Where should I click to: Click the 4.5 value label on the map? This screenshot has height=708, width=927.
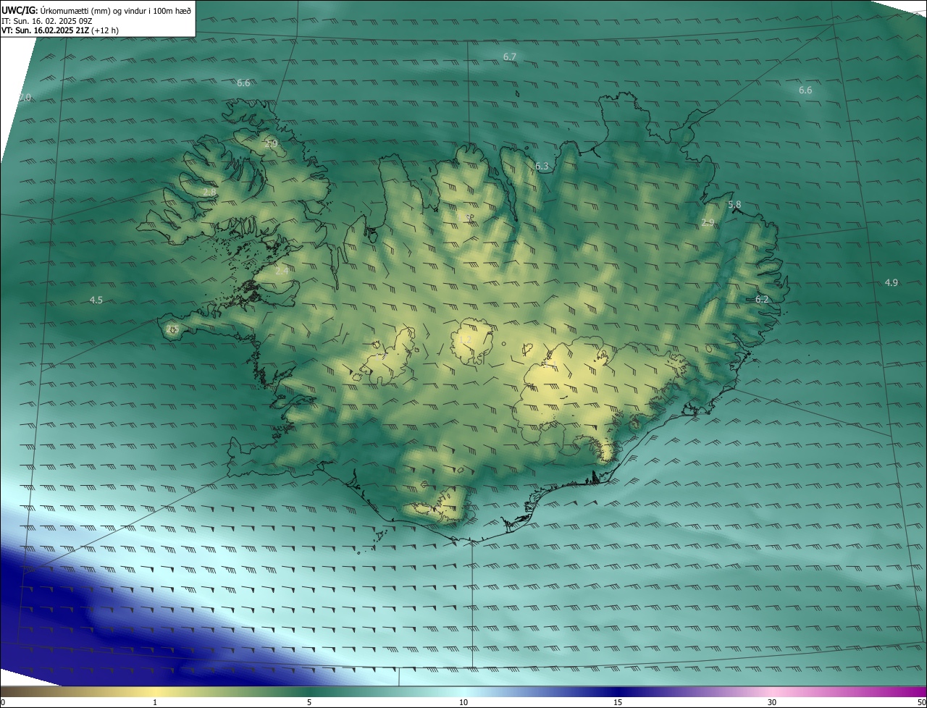click(96, 300)
